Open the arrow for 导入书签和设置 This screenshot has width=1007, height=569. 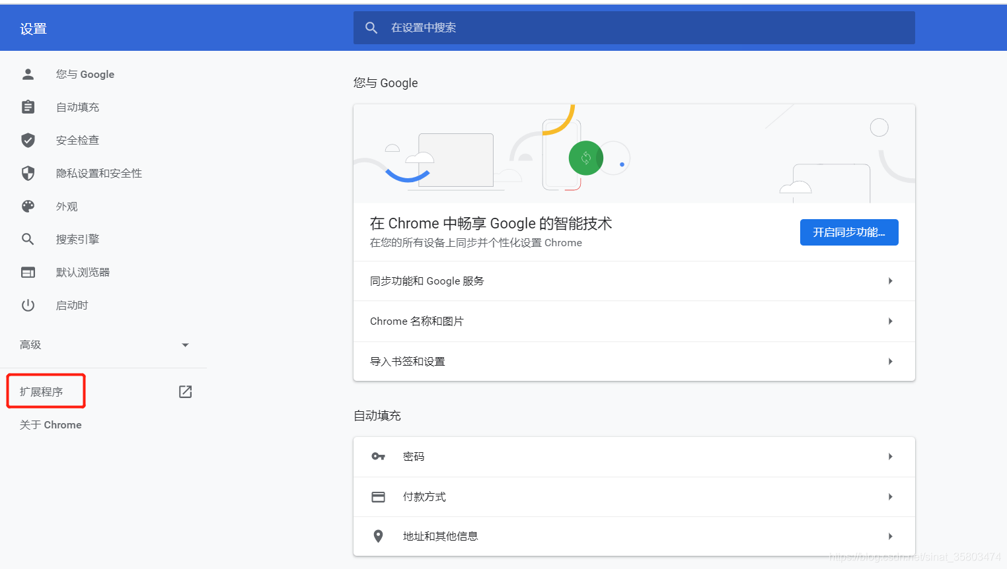pos(891,362)
